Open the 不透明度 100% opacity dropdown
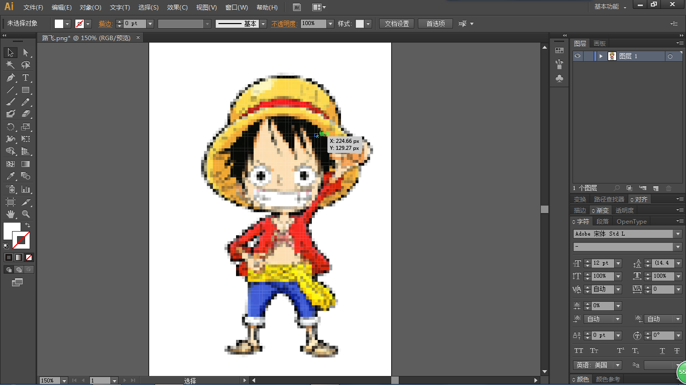The image size is (686, 385). point(330,24)
